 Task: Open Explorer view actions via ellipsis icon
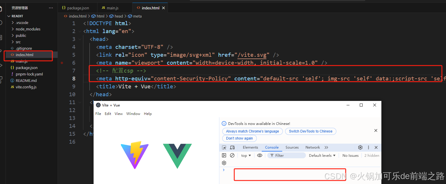click(51, 8)
